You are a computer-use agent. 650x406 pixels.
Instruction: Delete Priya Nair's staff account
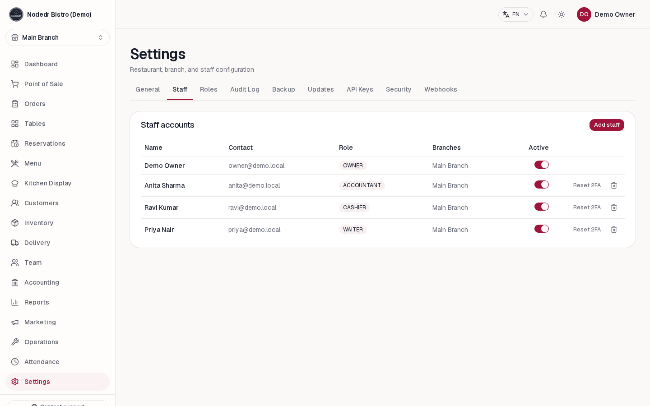coord(614,230)
